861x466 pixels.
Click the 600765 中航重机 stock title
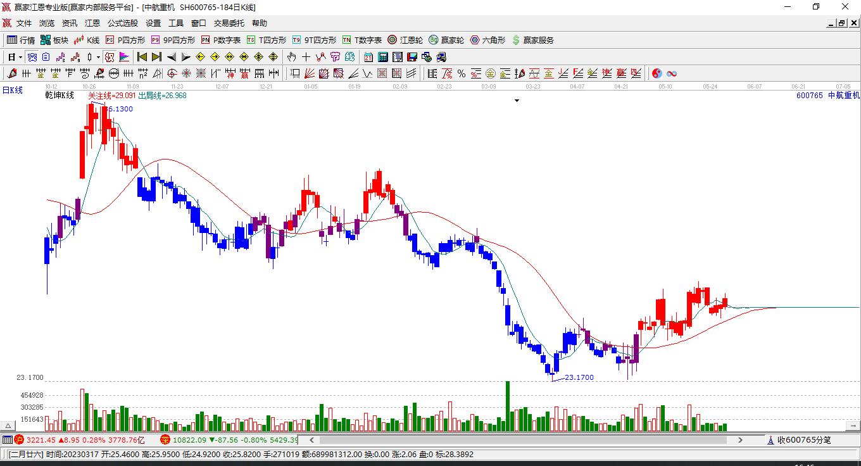828,96
